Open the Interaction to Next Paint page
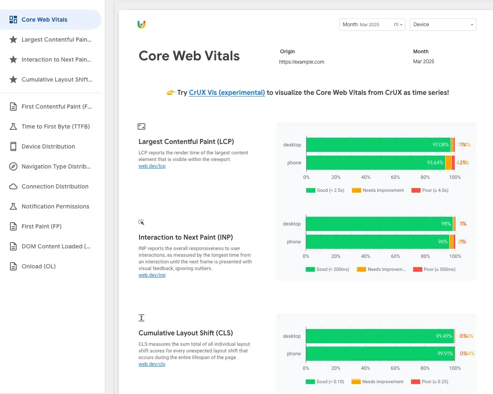 point(56,59)
